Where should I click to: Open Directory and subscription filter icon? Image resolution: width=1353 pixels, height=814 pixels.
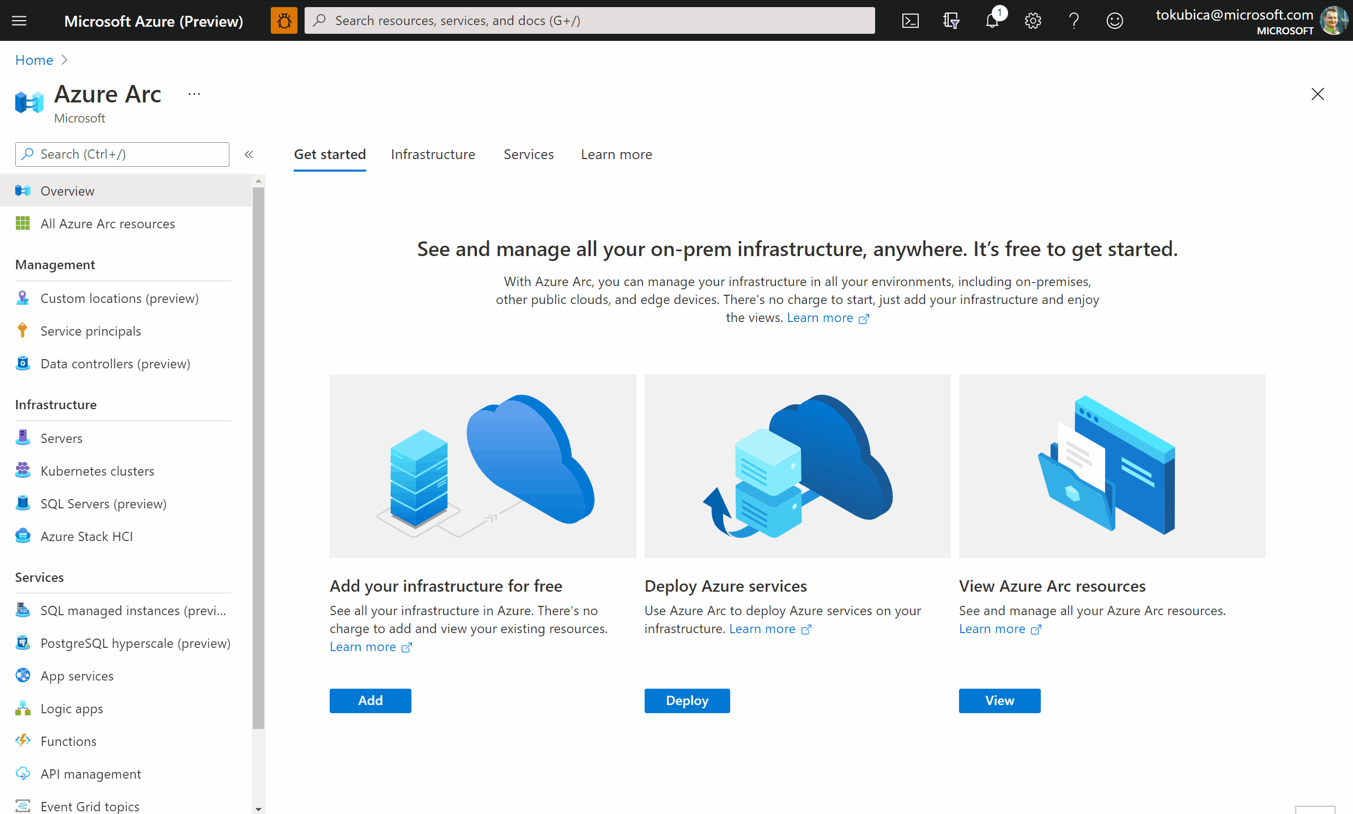[951, 21]
